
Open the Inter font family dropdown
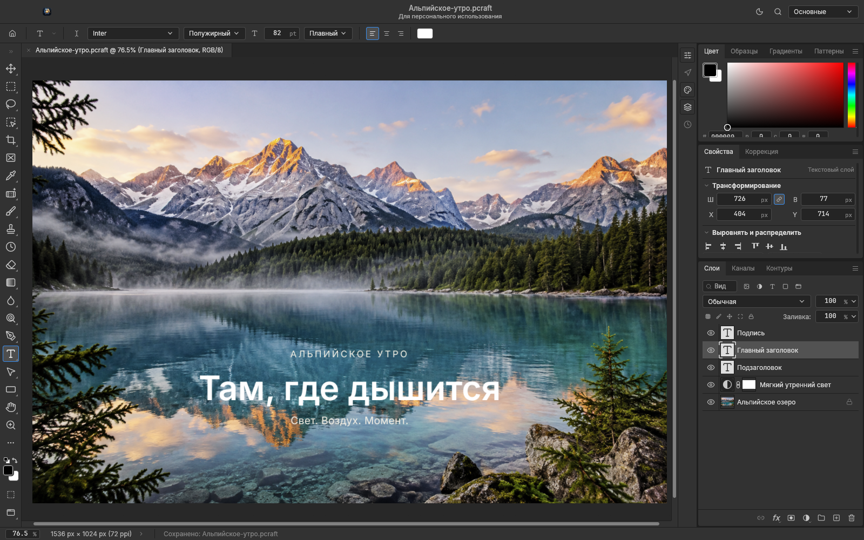pyautogui.click(x=133, y=33)
